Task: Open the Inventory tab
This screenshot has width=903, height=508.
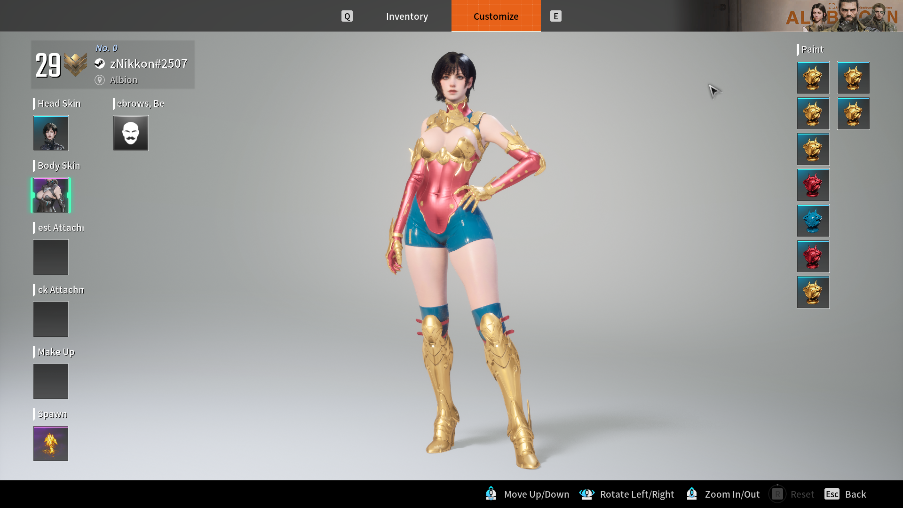Action: pyautogui.click(x=407, y=16)
